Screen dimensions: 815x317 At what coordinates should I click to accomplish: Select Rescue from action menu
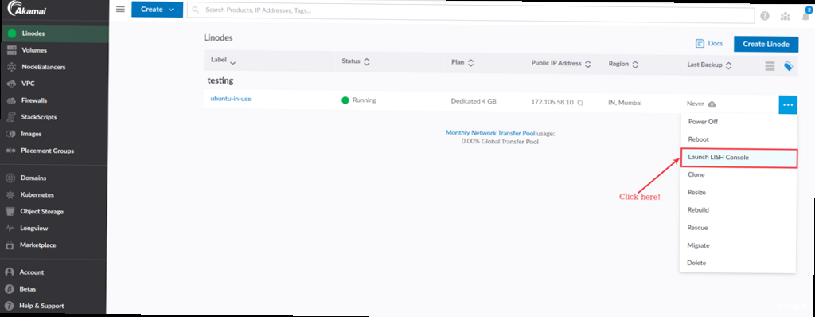click(x=738, y=228)
